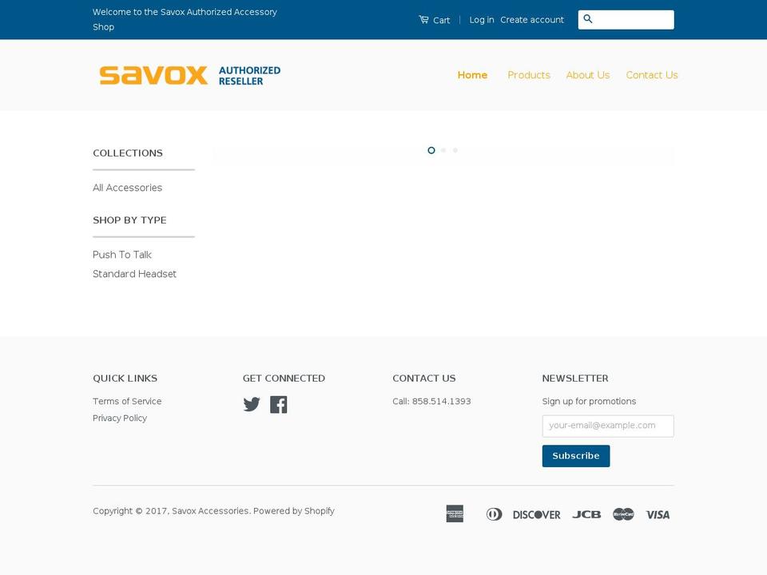Open the Terms of Service link

(127, 401)
